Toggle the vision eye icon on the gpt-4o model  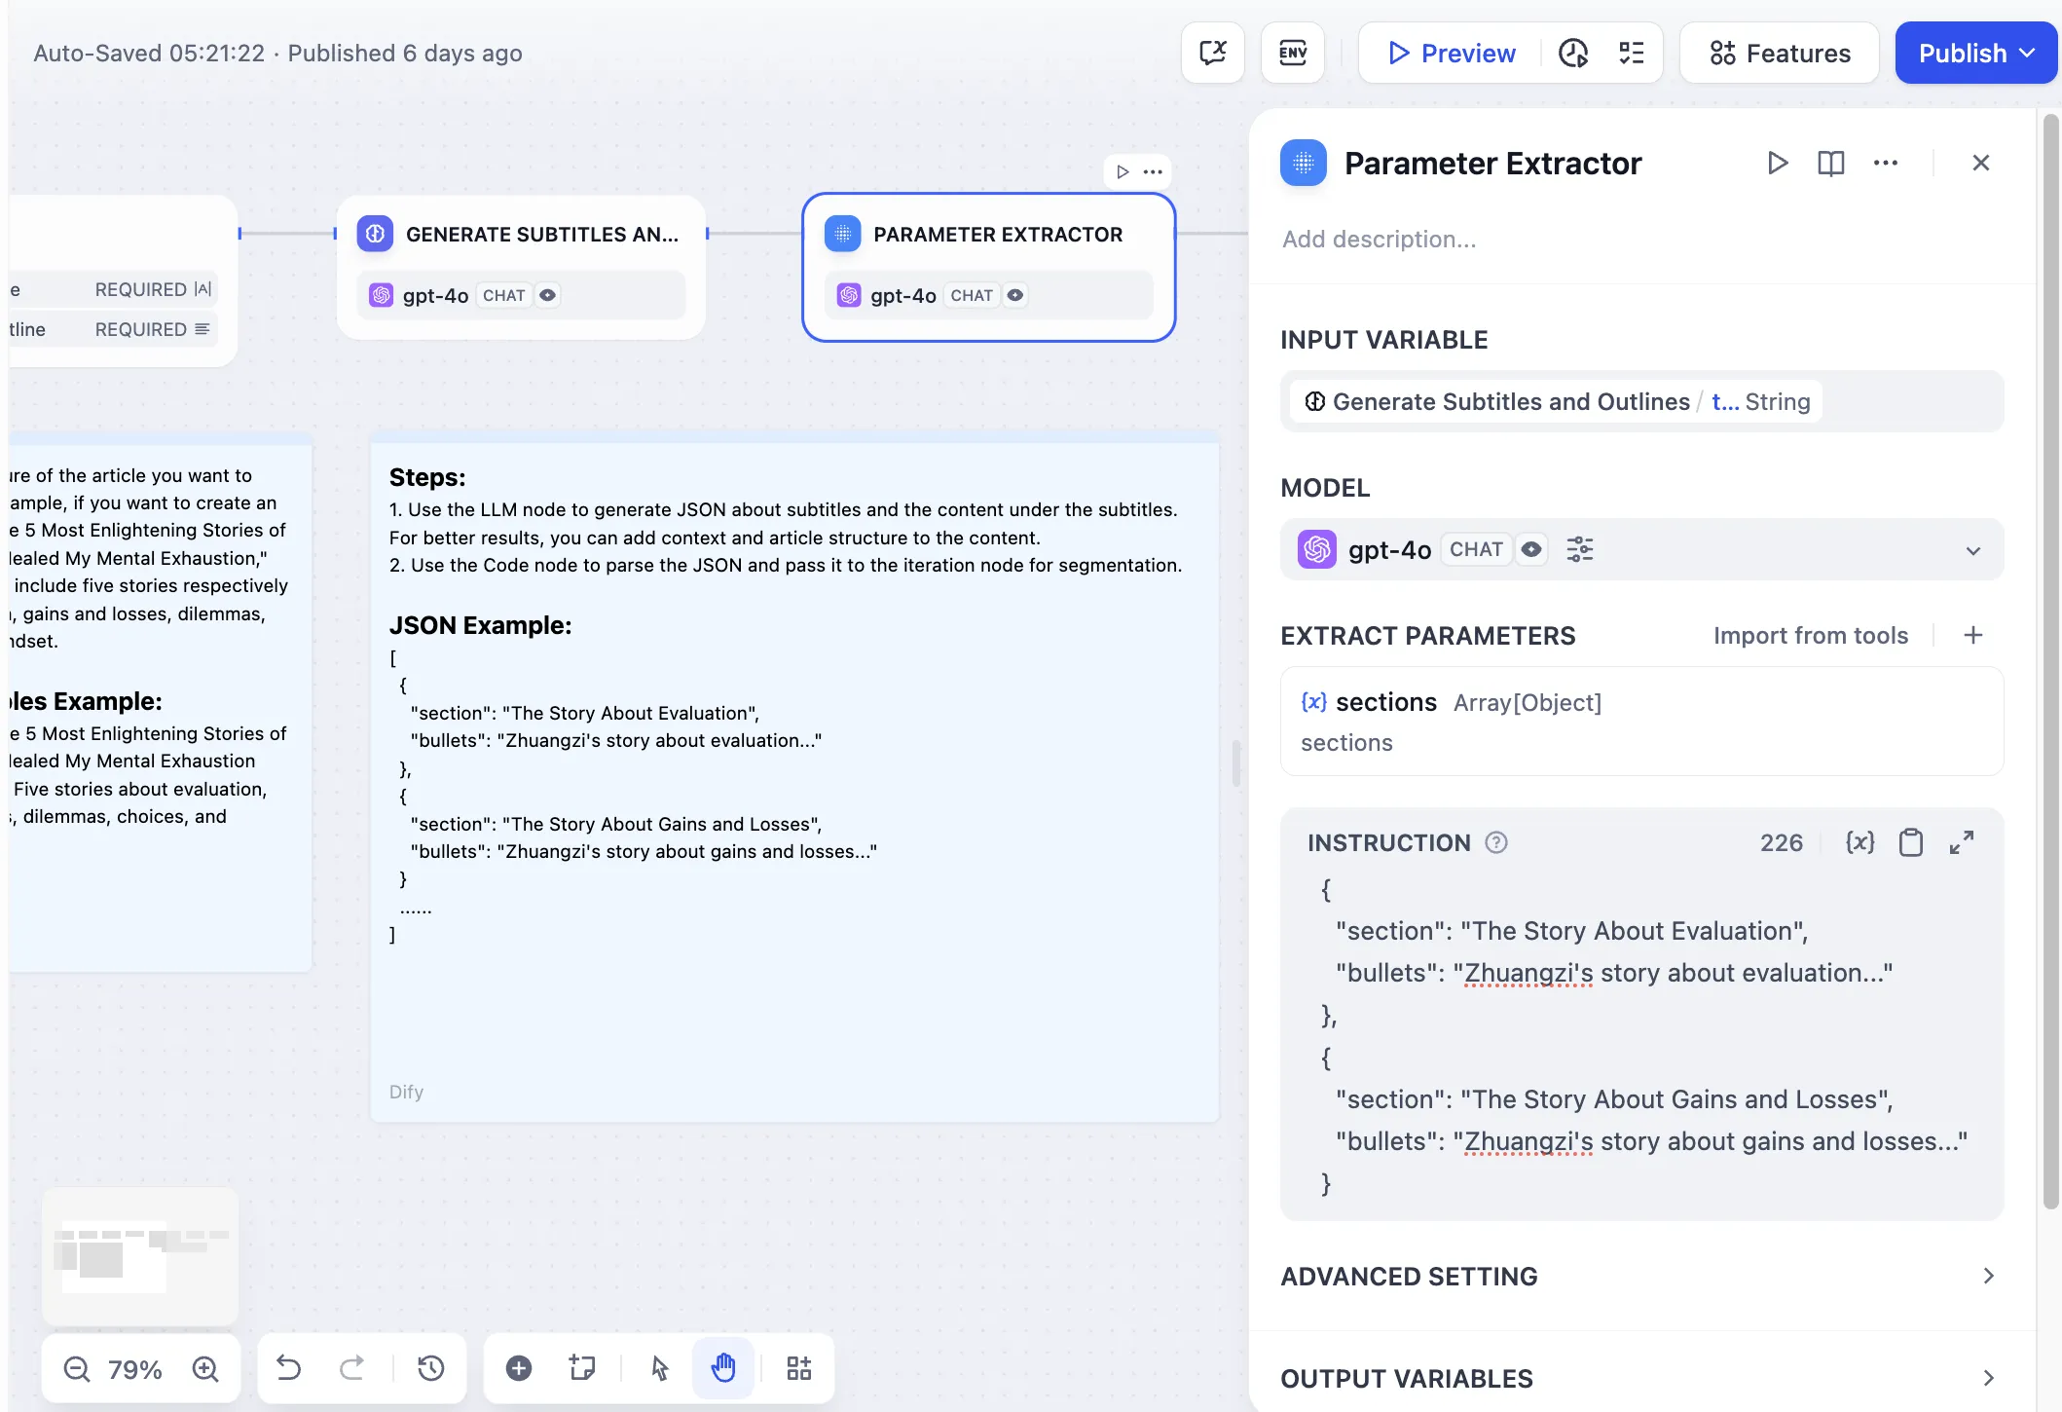pyautogui.click(x=1530, y=549)
